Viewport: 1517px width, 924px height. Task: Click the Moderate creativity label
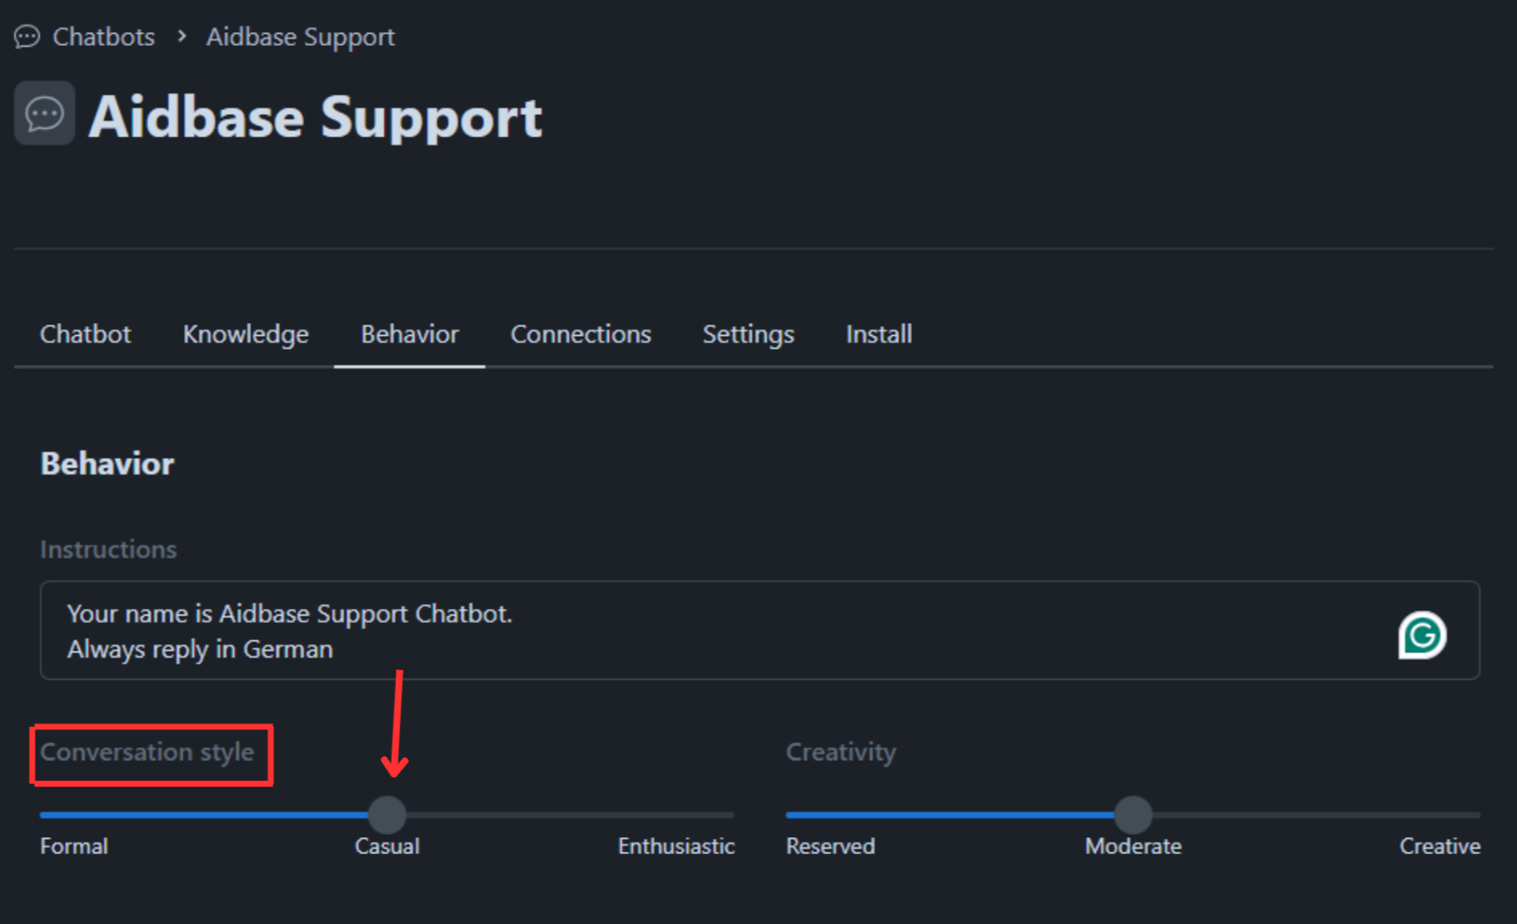click(1132, 846)
